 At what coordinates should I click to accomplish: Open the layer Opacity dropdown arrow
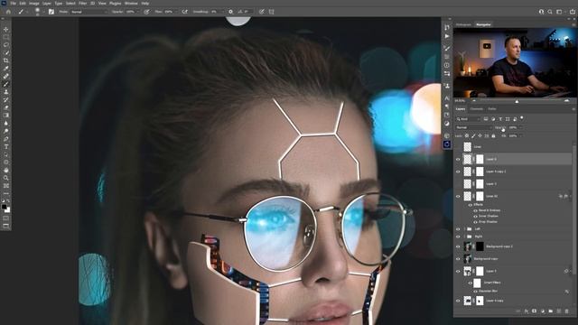tap(521, 127)
